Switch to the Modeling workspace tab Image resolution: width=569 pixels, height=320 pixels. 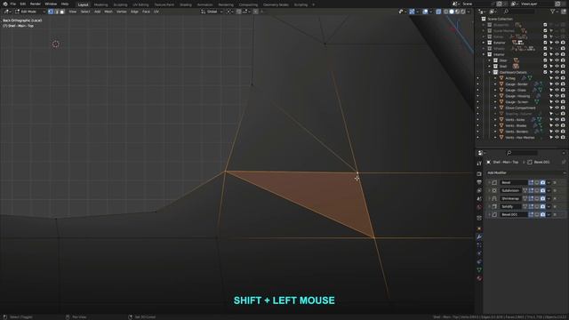coord(100,4)
